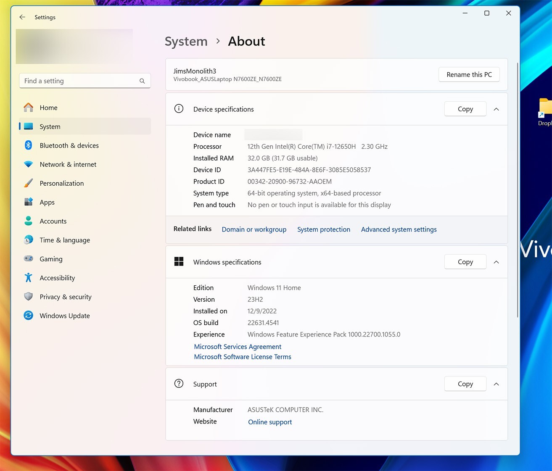Click the Accounts person icon
Screen dimensions: 552x471
[x=28, y=221]
